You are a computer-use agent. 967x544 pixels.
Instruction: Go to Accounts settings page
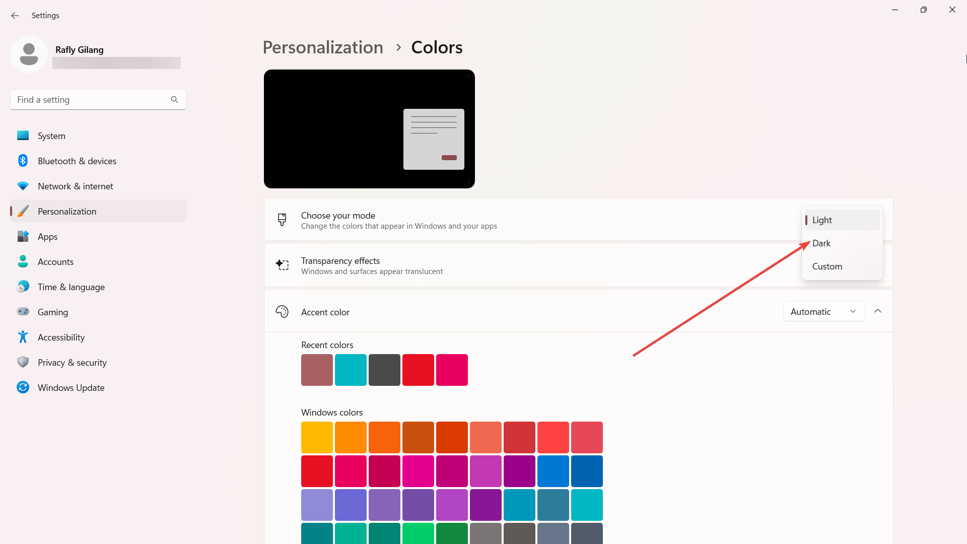(x=98, y=261)
